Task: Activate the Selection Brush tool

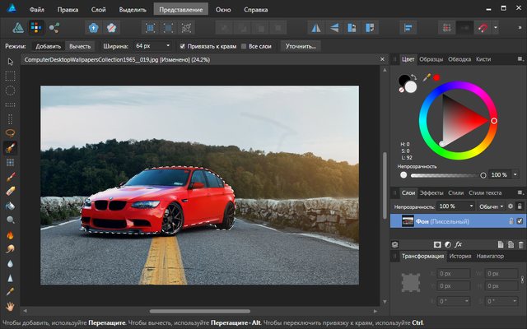Action: pos(10,148)
